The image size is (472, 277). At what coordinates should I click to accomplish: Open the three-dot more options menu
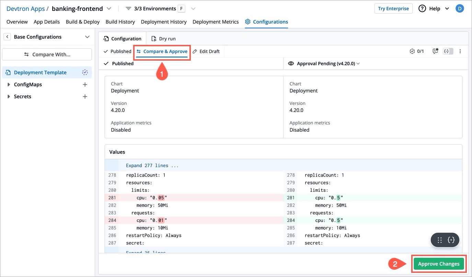pyautogui.click(x=460, y=51)
